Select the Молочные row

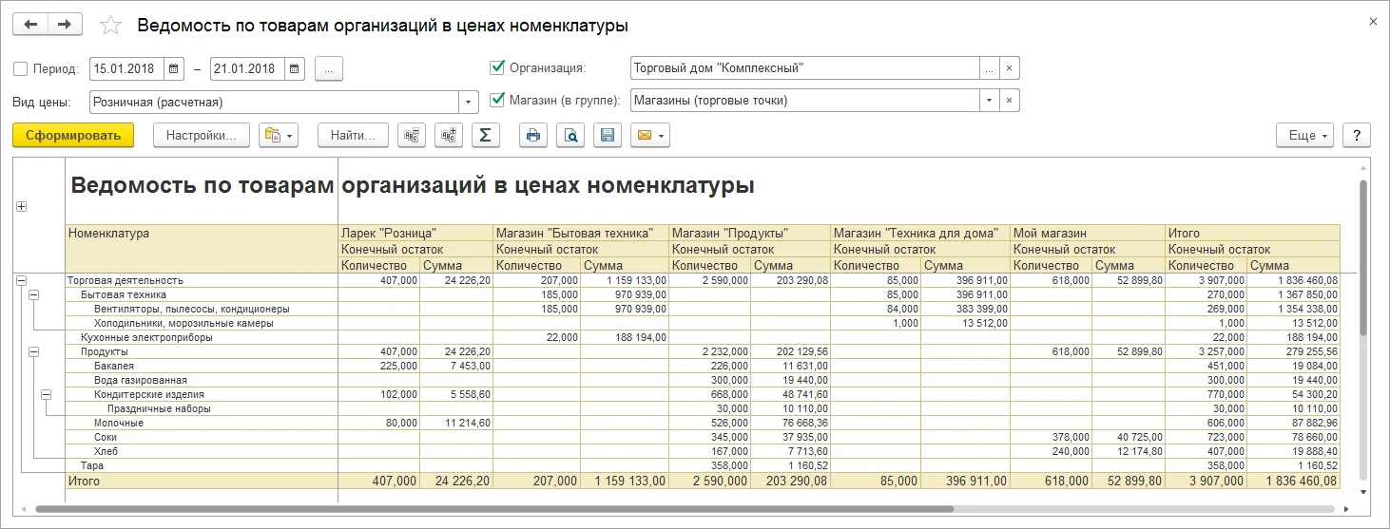click(119, 423)
